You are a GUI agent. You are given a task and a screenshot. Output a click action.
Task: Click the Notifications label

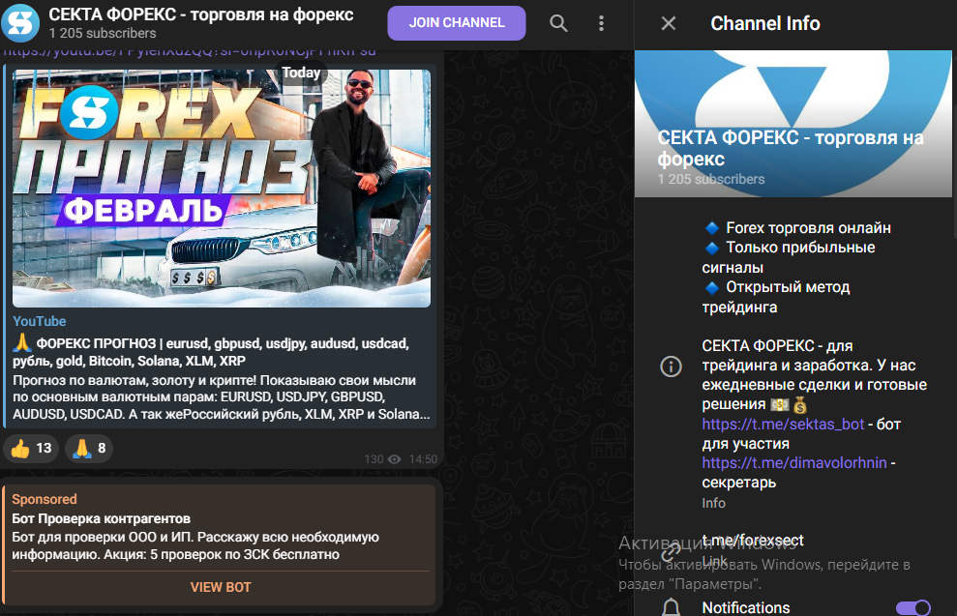[x=746, y=607]
